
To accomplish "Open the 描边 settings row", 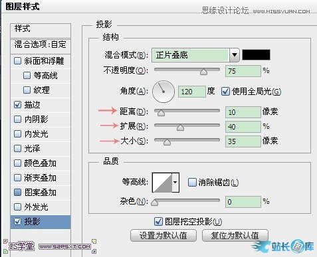I will 41,105.
